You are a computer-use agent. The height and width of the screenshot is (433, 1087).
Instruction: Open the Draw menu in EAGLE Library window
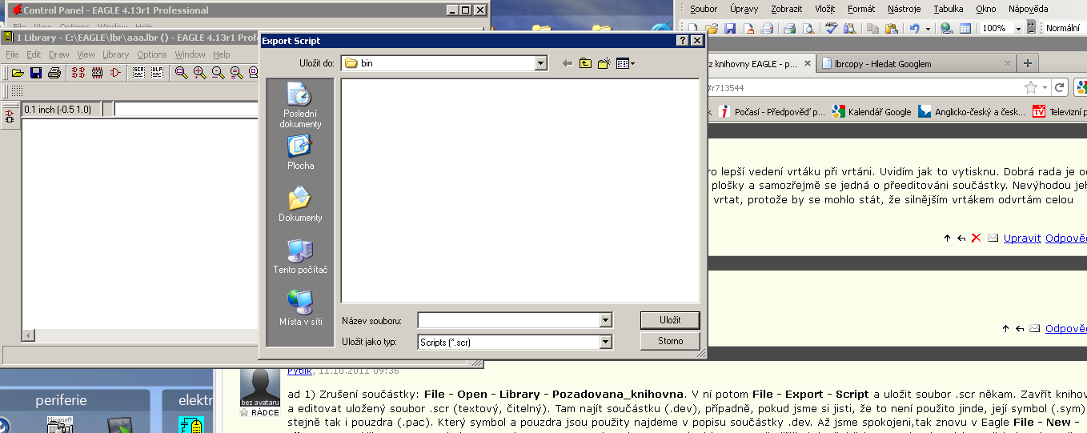(x=58, y=54)
